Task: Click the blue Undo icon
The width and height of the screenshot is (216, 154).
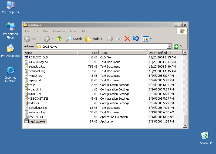Action: click(x=136, y=39)
